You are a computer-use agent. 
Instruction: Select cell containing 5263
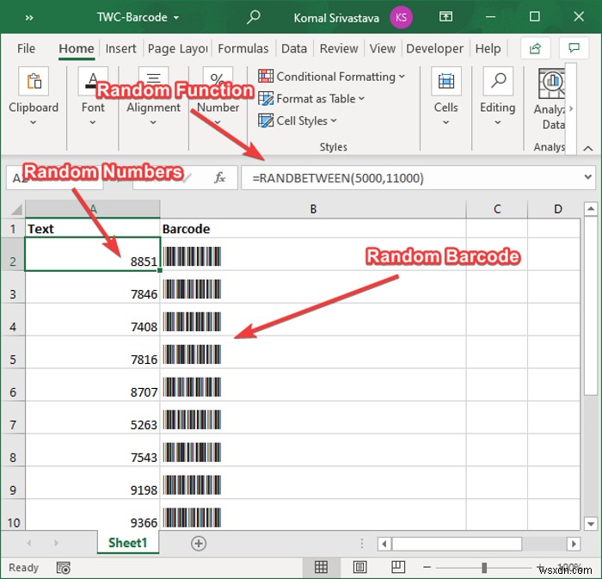[x=93, y=418]
